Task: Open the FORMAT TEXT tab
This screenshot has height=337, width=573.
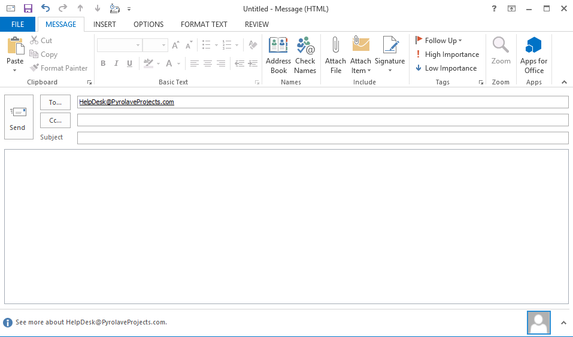Action: [204, 25]
